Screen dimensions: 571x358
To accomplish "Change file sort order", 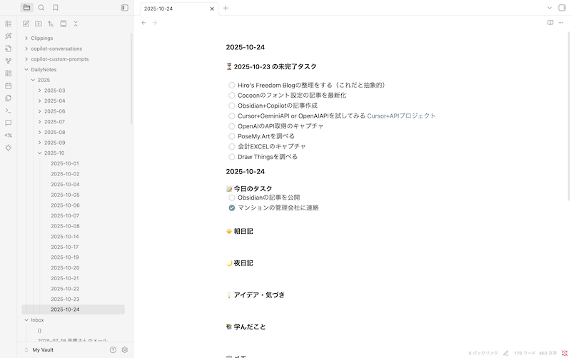I will pos(51,24).
